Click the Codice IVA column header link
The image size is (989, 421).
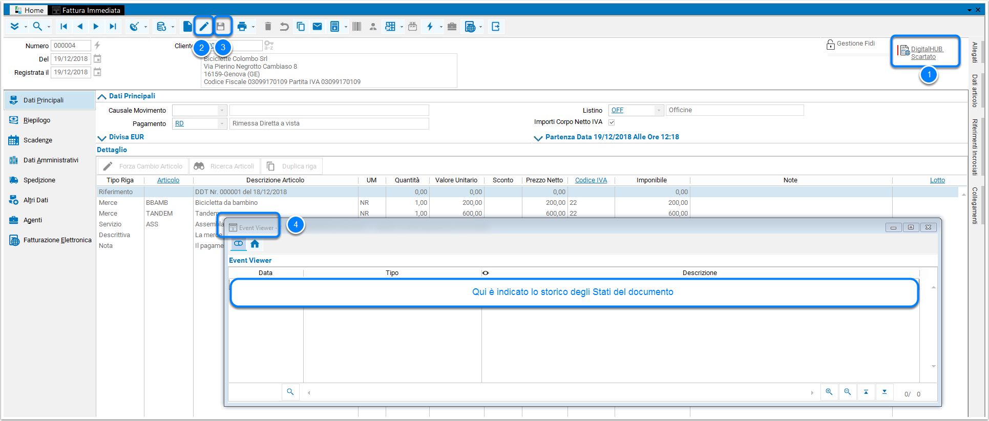tap(591, 180)
